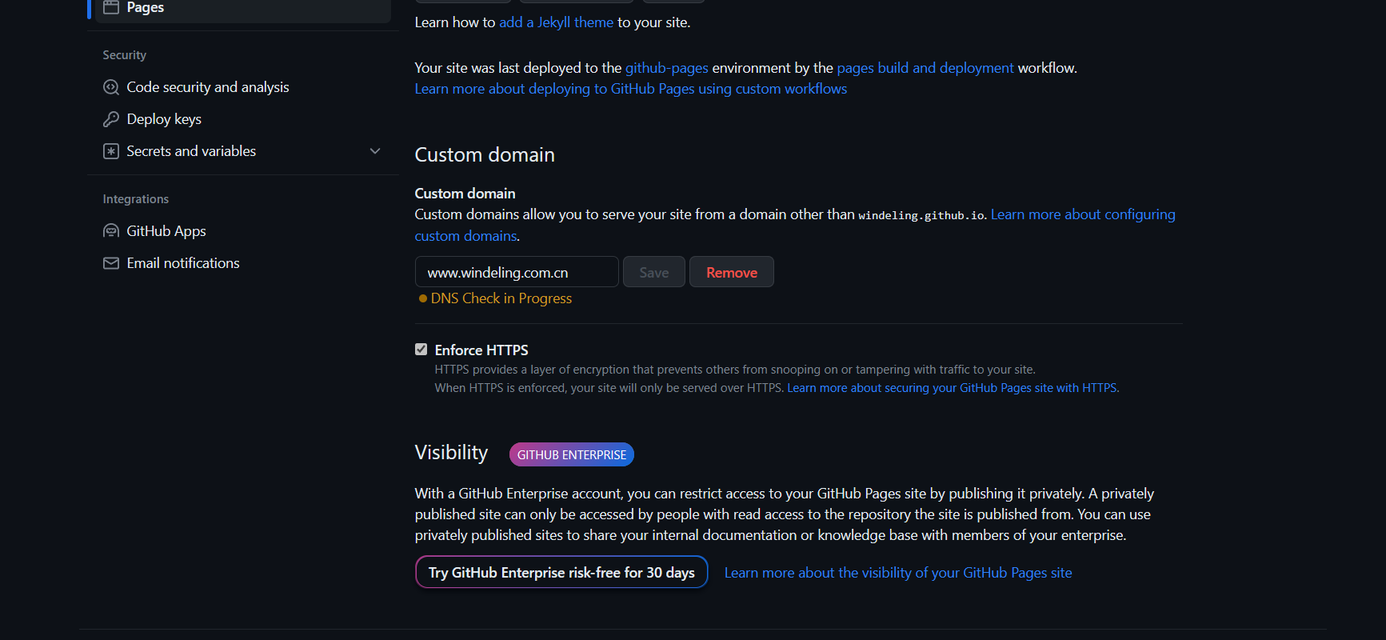Click the Security section heading

125,55
